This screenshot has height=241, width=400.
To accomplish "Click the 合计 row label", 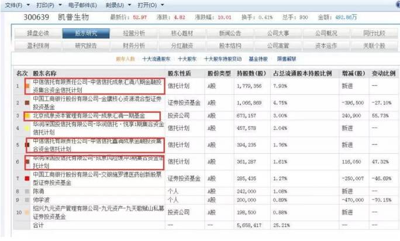I will pyautogui.click(x=38, y=225).
